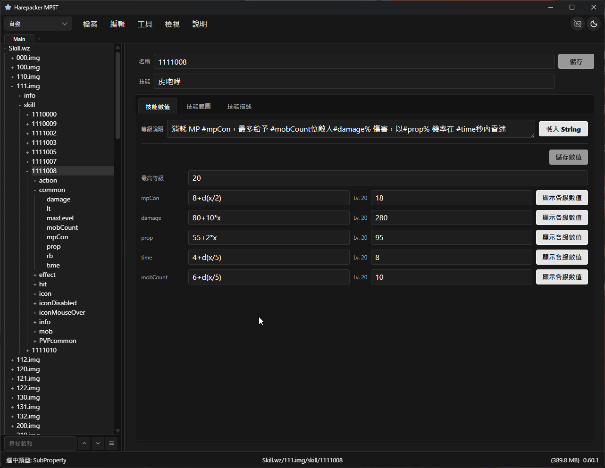Screen dimensions: 605x468
Task: Toggle the dark mode moon icon
Action: [x=594, y=24]
